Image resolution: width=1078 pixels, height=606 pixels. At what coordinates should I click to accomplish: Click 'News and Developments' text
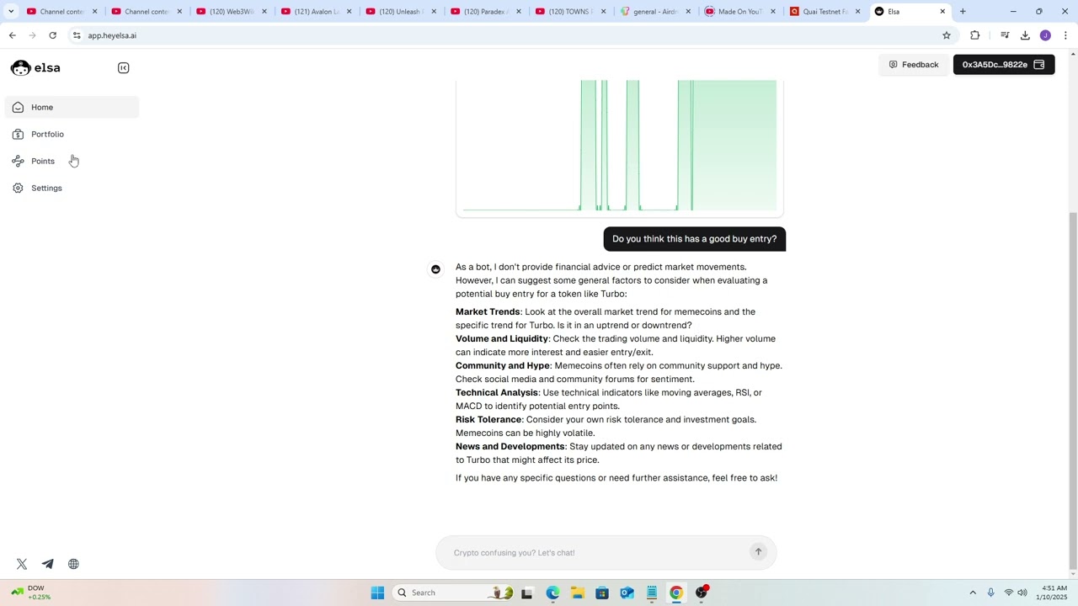510,446
